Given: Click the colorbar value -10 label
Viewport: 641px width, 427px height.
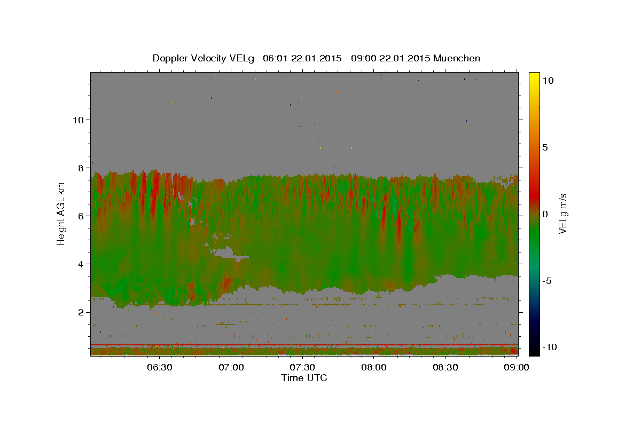Looking at the screenshot, I should pos(549,347).
